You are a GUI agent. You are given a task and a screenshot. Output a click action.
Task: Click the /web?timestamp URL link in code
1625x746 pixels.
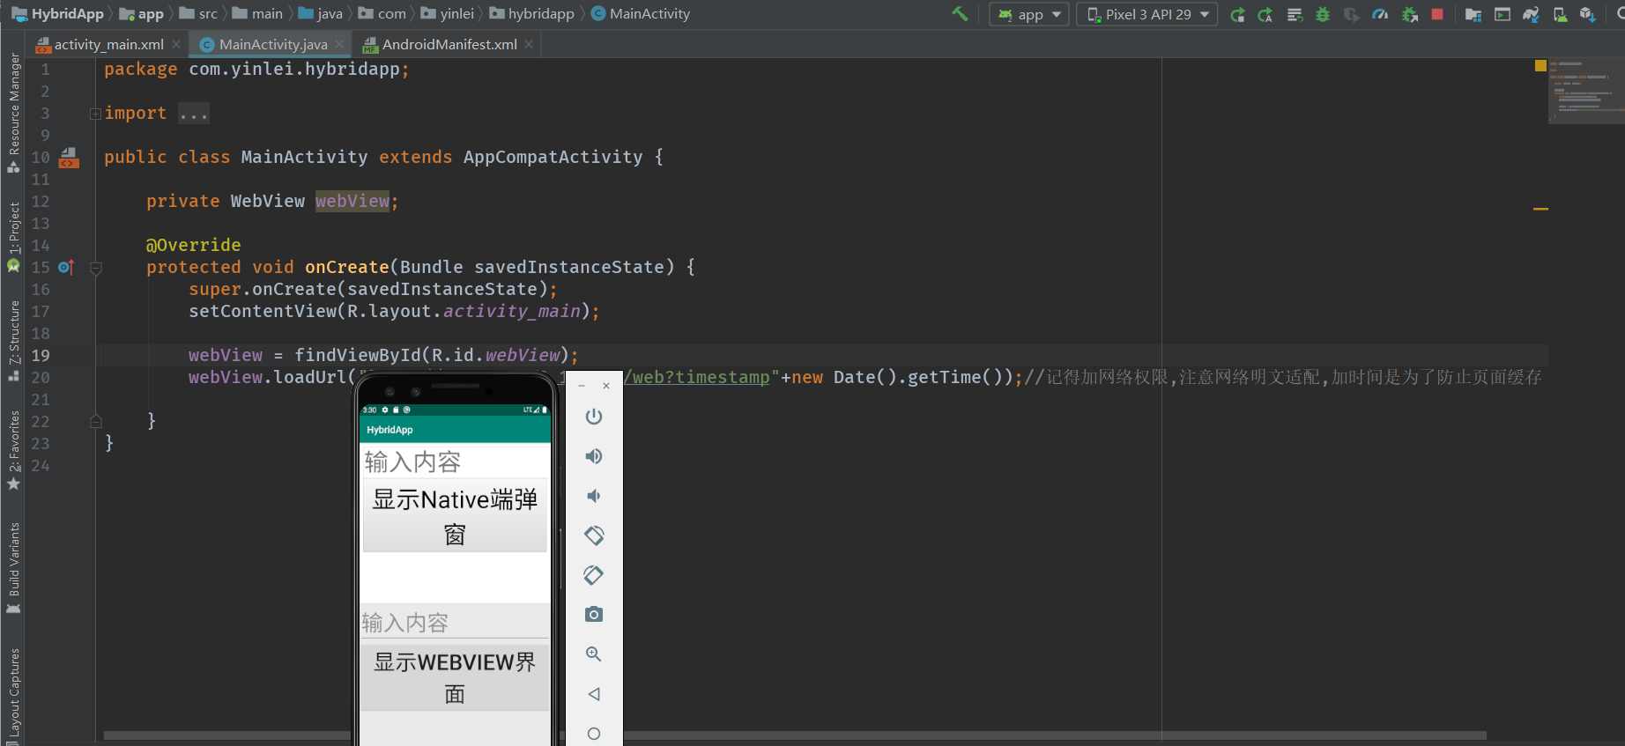click(x=697, y=377)
